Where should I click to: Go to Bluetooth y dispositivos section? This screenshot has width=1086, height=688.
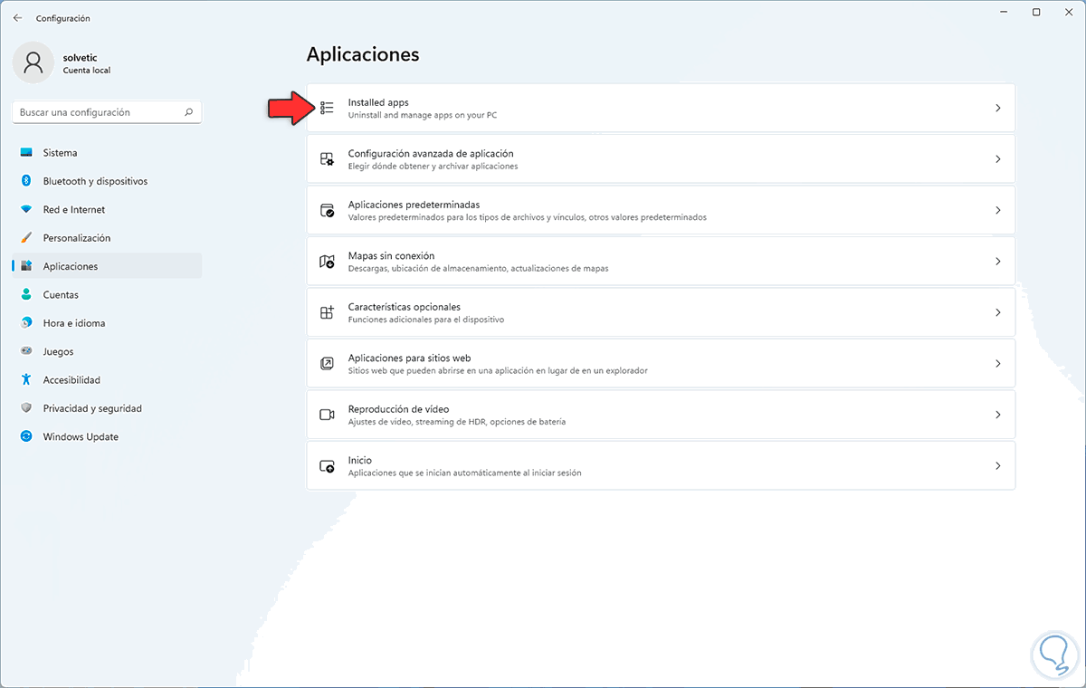point(95,181)
